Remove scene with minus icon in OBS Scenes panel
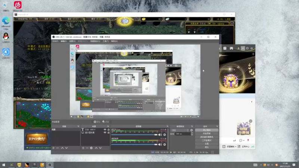 click(x=58, y=148)
